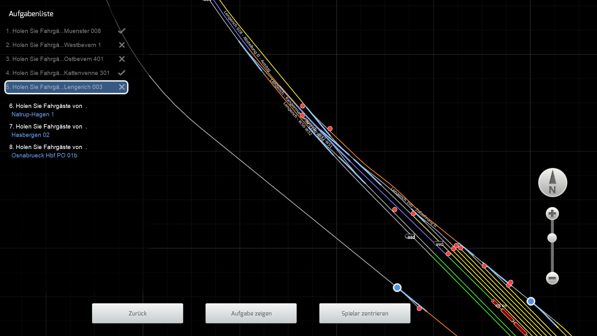Viewport: 597px width, 336px height.
Task: Open the Natrup-Hagen 1 link
Action: (33, 114)
